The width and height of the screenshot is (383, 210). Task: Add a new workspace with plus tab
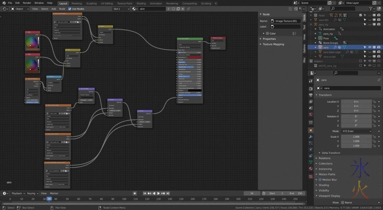[x=216, y=3]
